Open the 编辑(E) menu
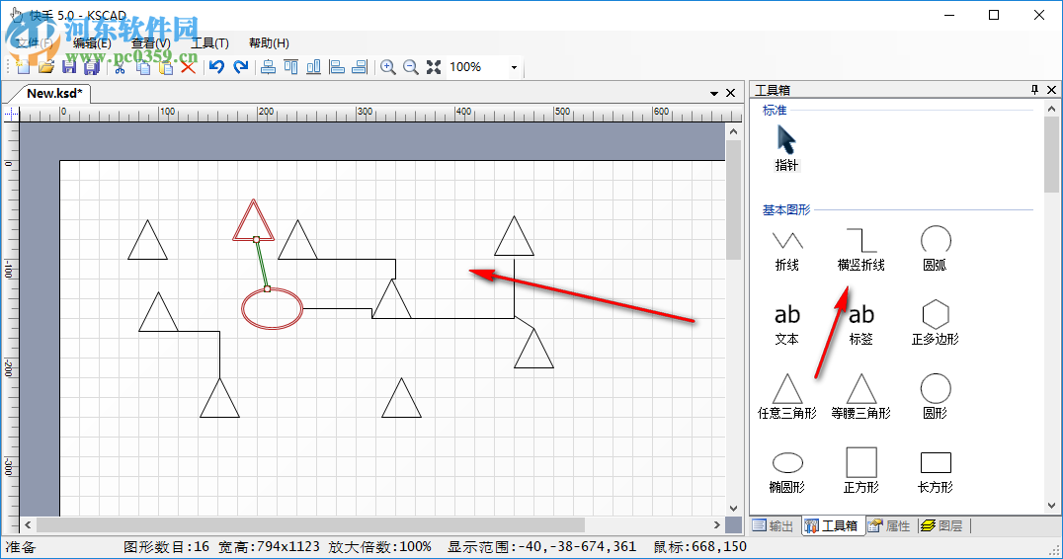1063x559 pixels. pos(92,43)
